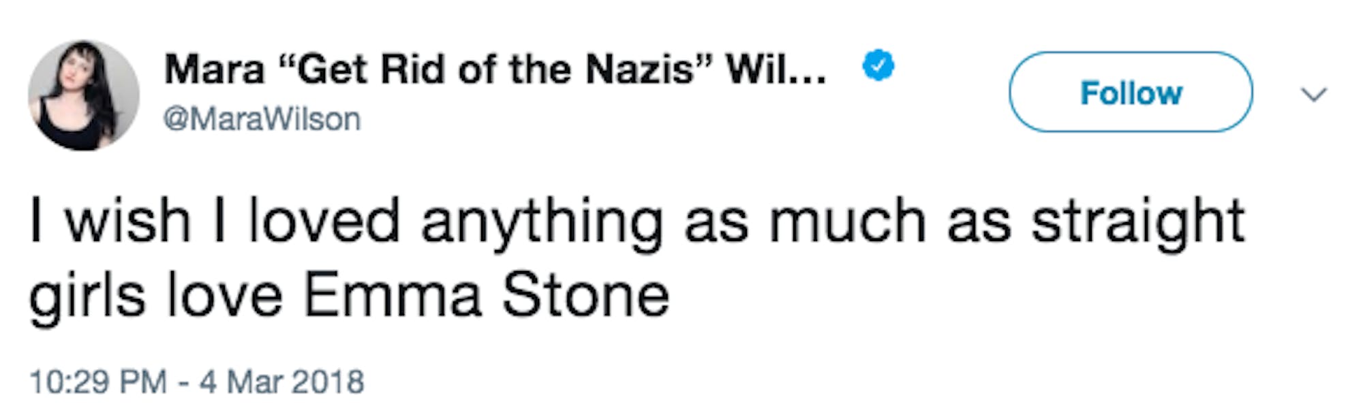Viewport: 1363px width, 412px height.
Task: Expand the tweet options chevron
Action: [1314, 94]
